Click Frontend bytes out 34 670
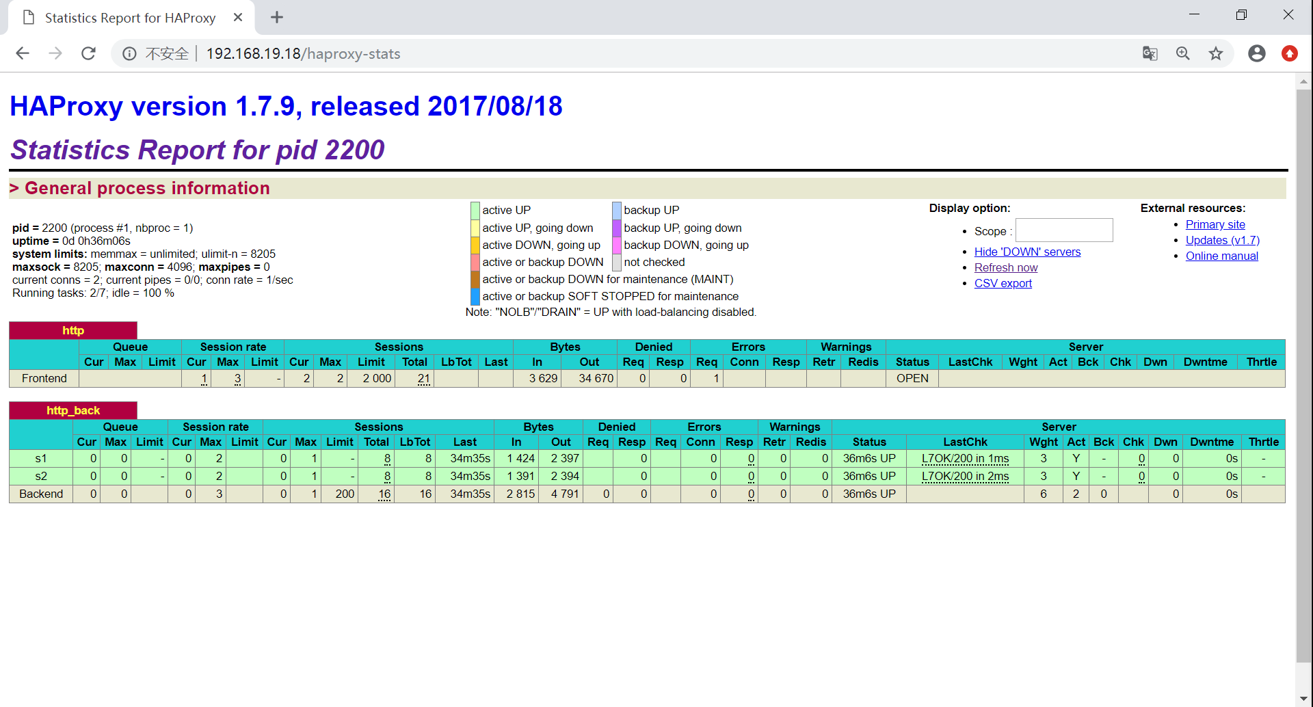Screen dimensions: 1313x707 click(x=596, y=378)
